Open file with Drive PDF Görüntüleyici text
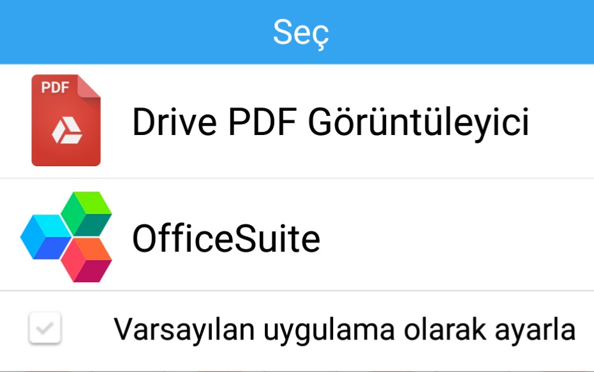 point(330,122)
